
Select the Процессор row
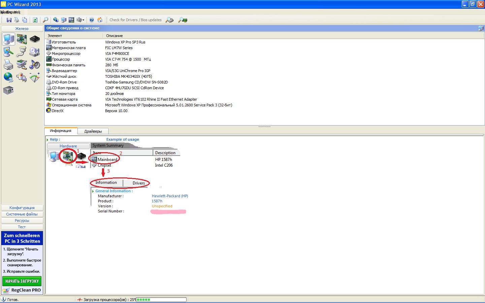tap(264, 59)
